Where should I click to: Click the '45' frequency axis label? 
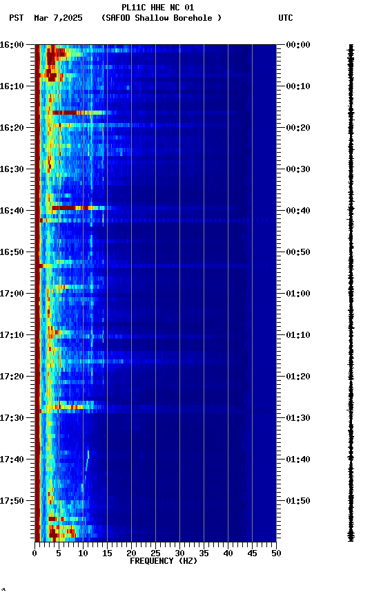pos(252,553)
